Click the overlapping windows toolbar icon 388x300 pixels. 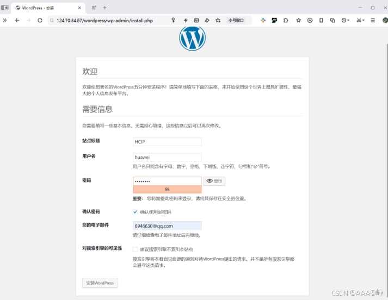click(332, 20)
